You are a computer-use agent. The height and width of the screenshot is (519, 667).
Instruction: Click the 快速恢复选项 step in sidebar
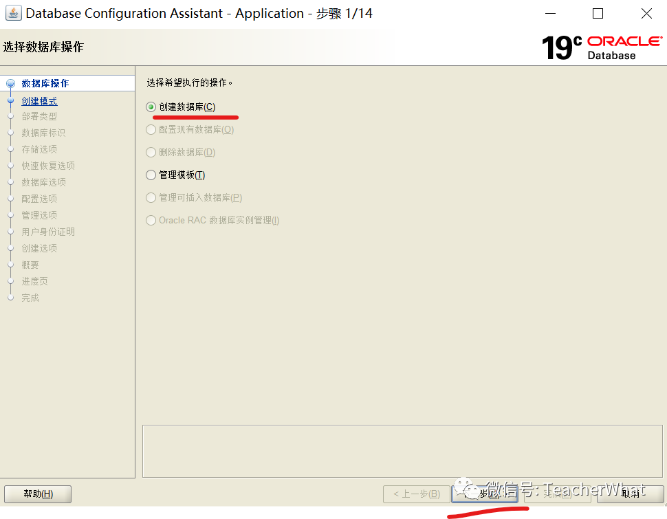point(48,166)
